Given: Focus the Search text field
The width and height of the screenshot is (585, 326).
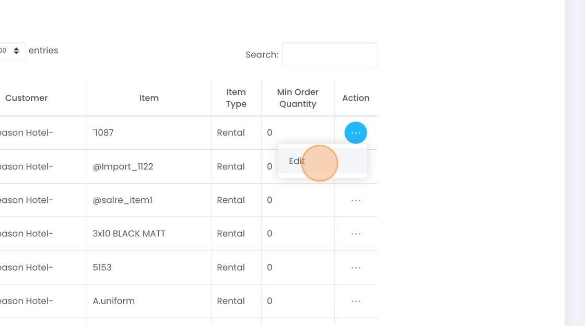Looking at the screenshot, I should [329, 55].
